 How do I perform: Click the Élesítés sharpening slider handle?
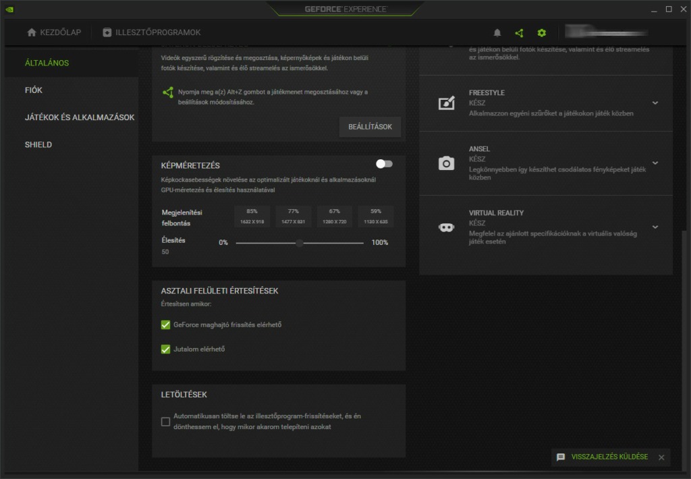[299, 243]
